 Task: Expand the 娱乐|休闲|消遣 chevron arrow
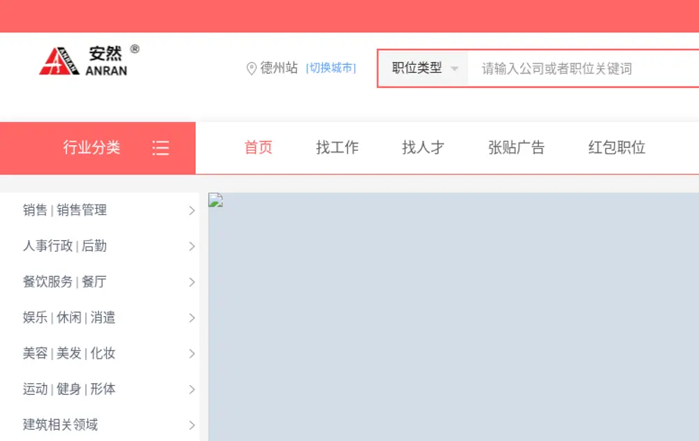click(192, 317)
